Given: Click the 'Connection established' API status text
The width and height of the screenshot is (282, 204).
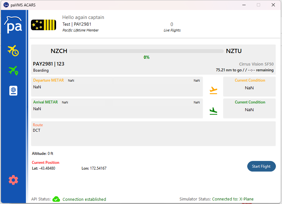Looking at the screenshot, I should [x=84, y=199].
